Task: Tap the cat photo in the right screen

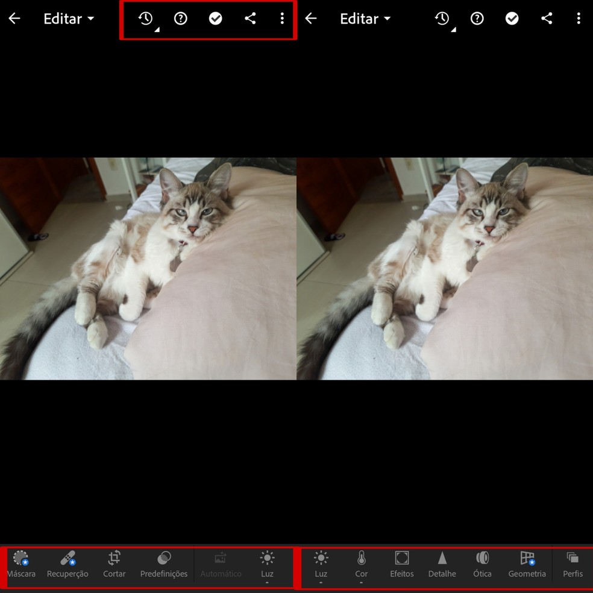Action: pos(445,269)
